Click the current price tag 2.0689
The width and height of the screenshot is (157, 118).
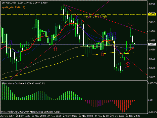[152, 44]
